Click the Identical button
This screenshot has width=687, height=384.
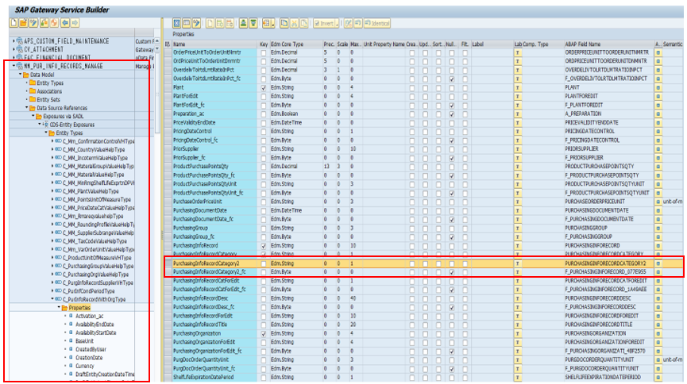coord(377,23)
